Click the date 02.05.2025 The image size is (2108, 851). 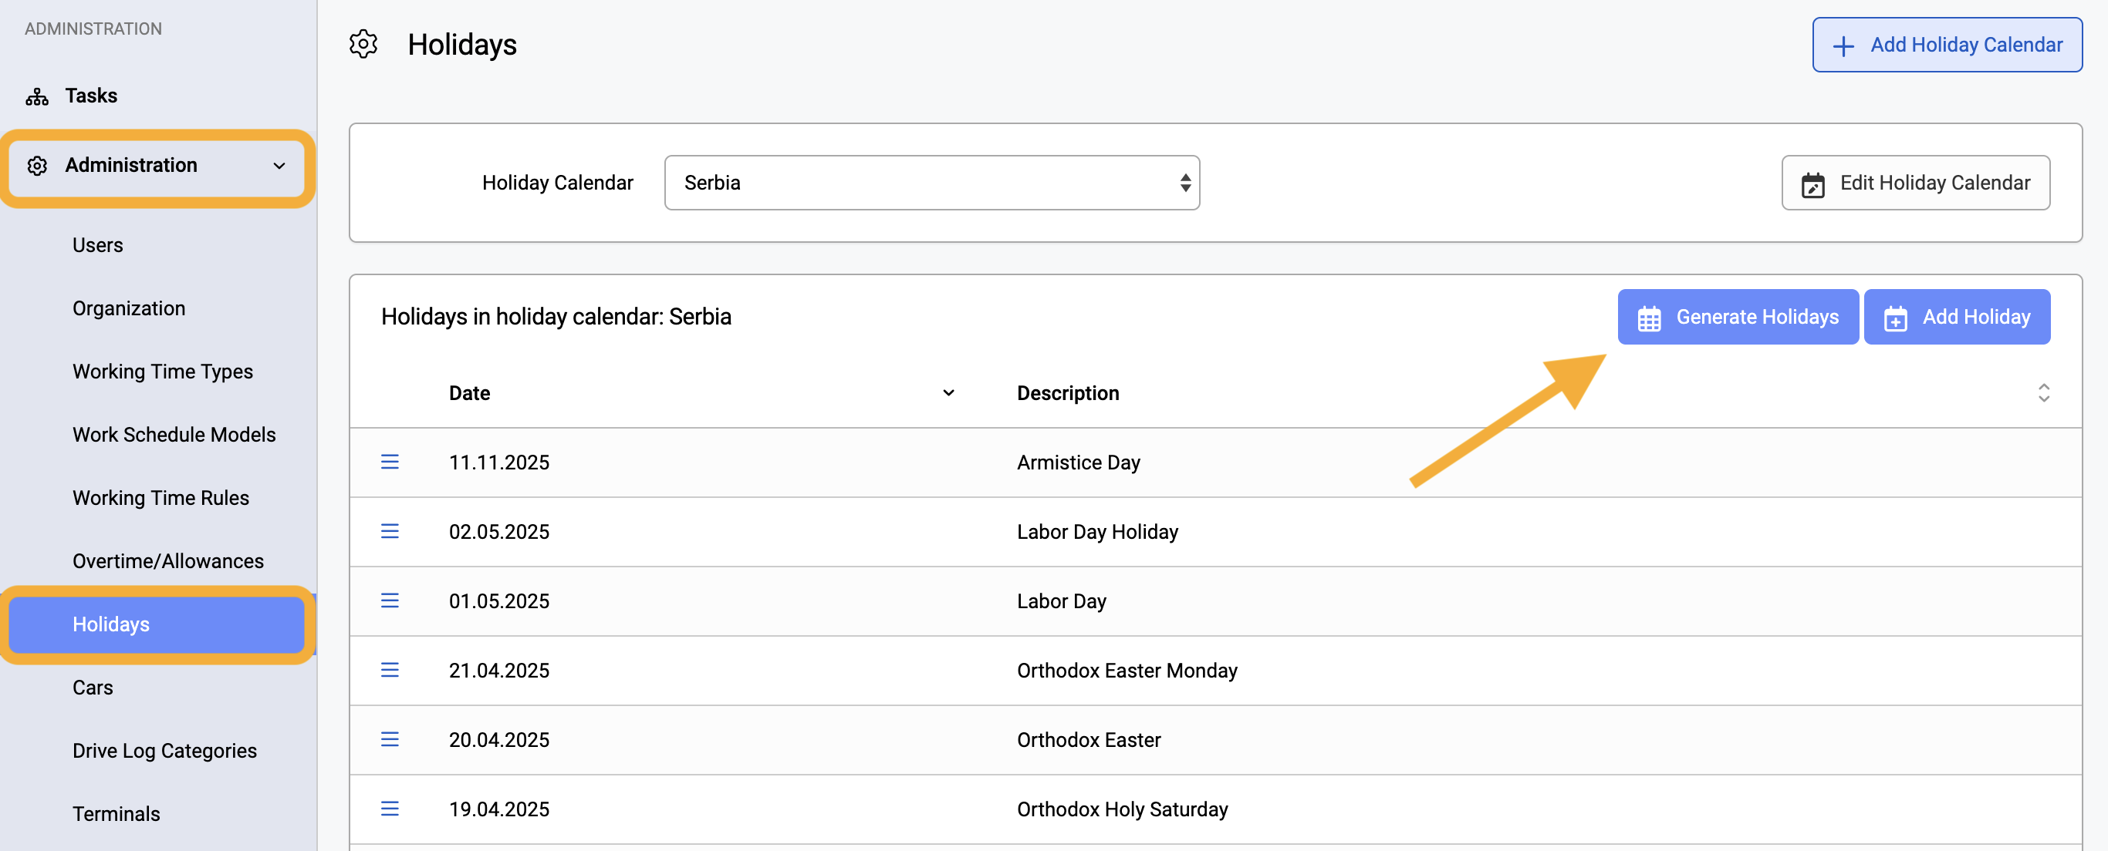tap(498, 532)
